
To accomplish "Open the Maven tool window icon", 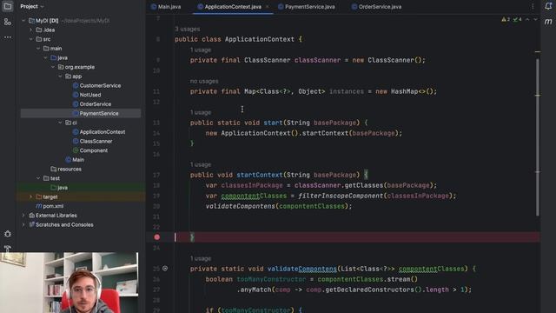I will click(x=548, y=22).
